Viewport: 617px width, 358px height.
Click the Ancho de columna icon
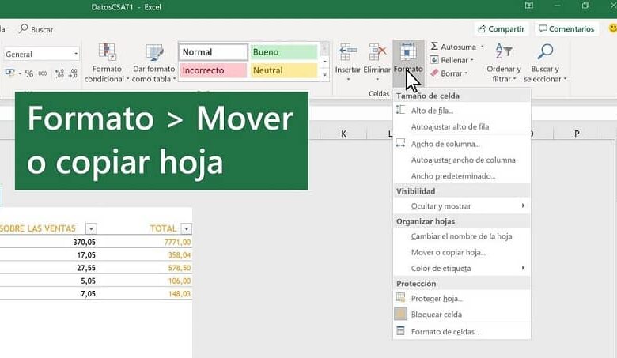pyautogui.click(x=400, y=143)
